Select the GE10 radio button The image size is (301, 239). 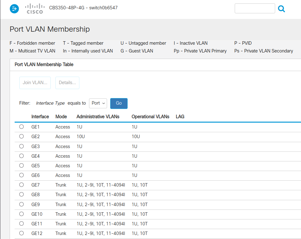(21, 214)
